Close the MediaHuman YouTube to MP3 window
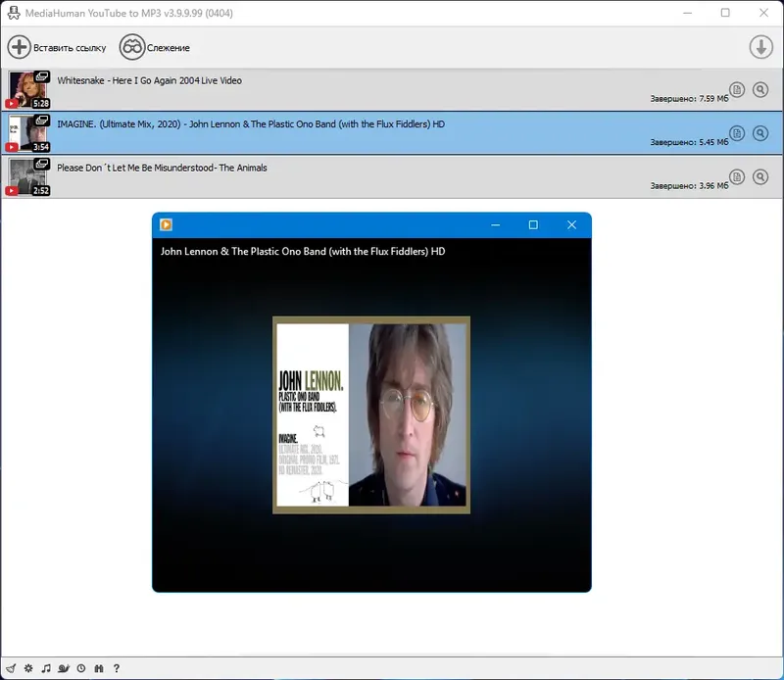Screen dimensions: 784x680 point(763,13)
